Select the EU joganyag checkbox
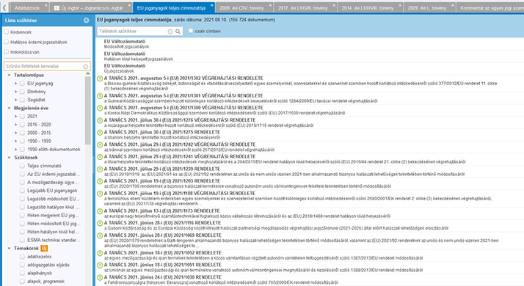The image size is (524, 286). (22, 84)
